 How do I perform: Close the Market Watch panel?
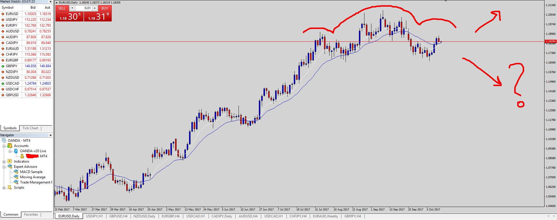coord(50,2)
